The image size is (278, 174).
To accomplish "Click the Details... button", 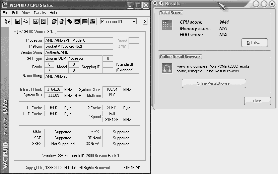I will point(255,43).
